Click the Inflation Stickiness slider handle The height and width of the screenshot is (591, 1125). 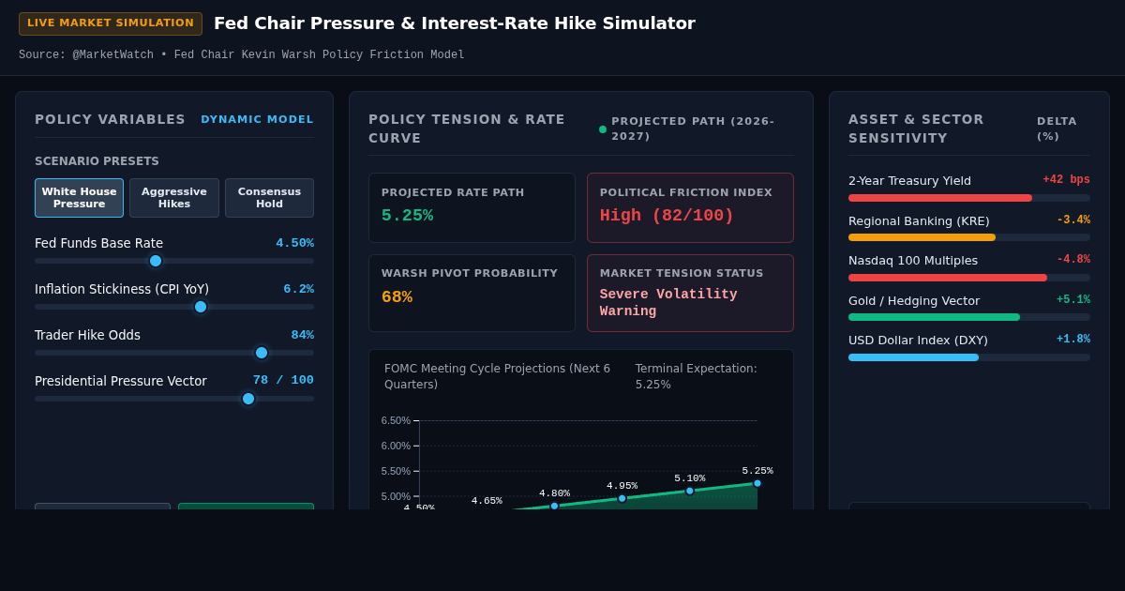tap(201, 307)
